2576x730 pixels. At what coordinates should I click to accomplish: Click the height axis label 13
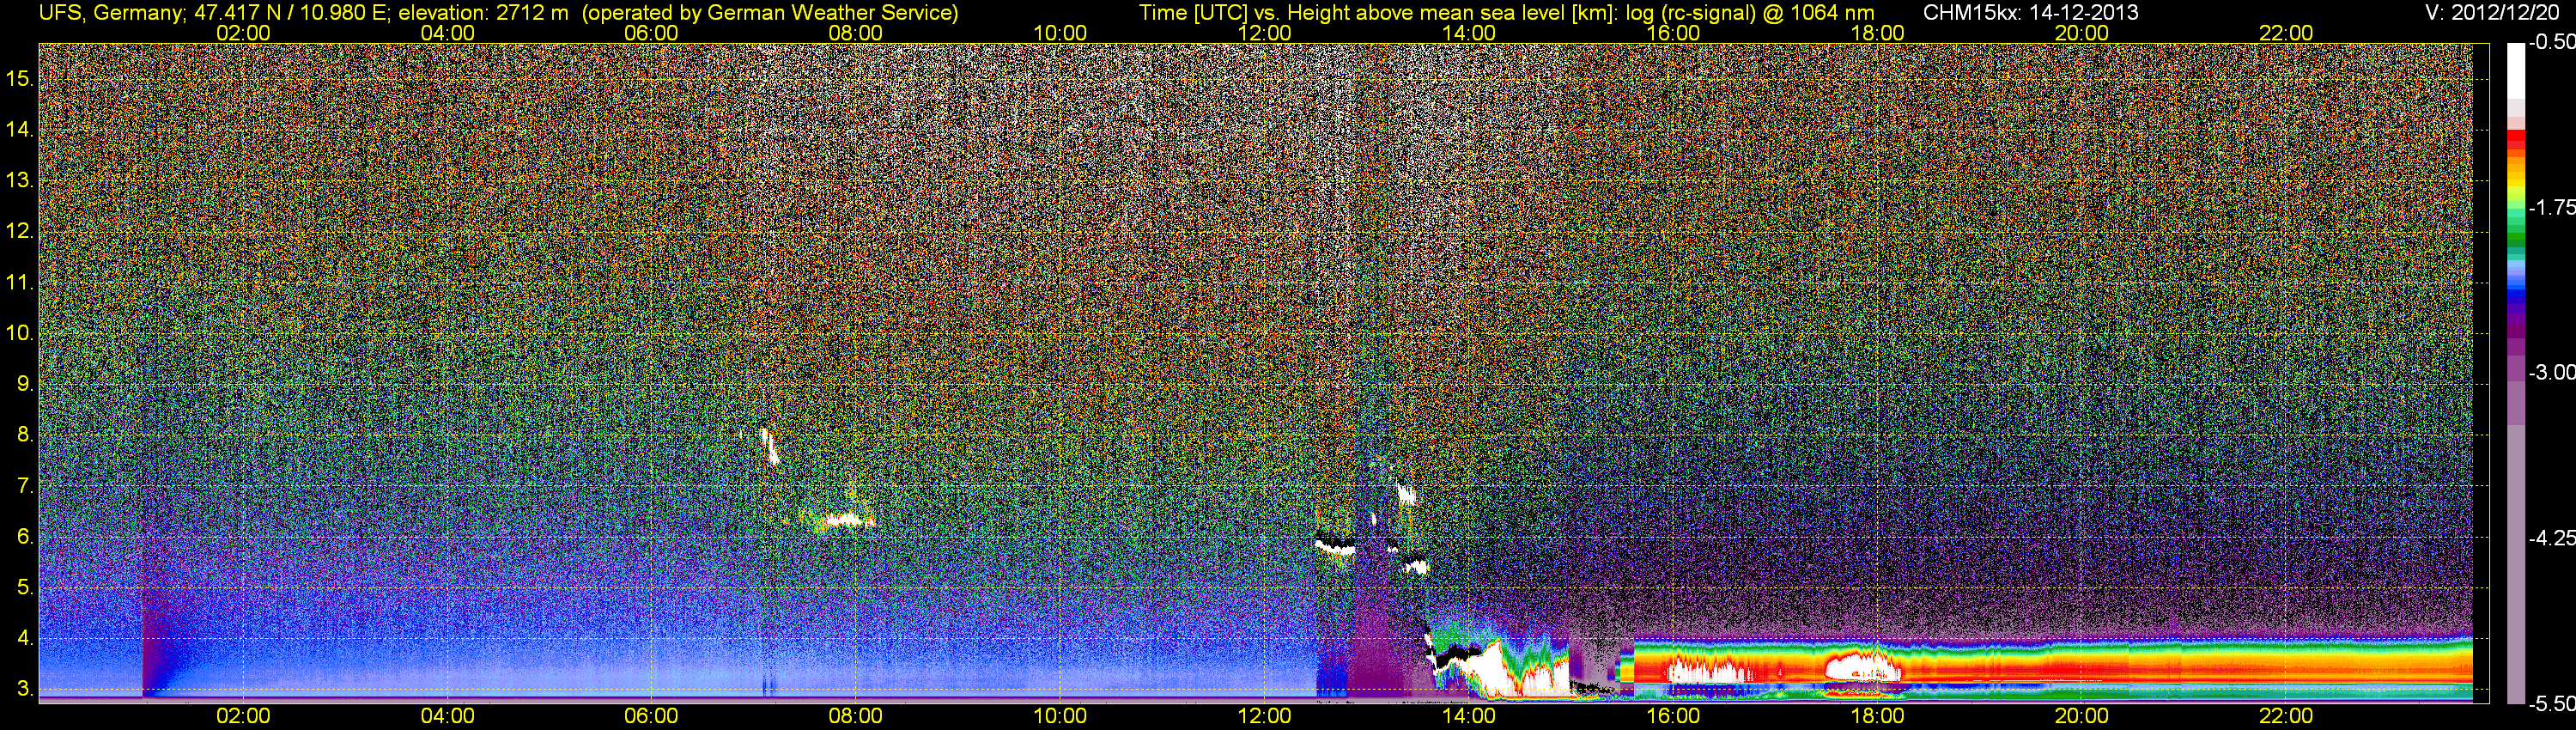click(20, 181)
